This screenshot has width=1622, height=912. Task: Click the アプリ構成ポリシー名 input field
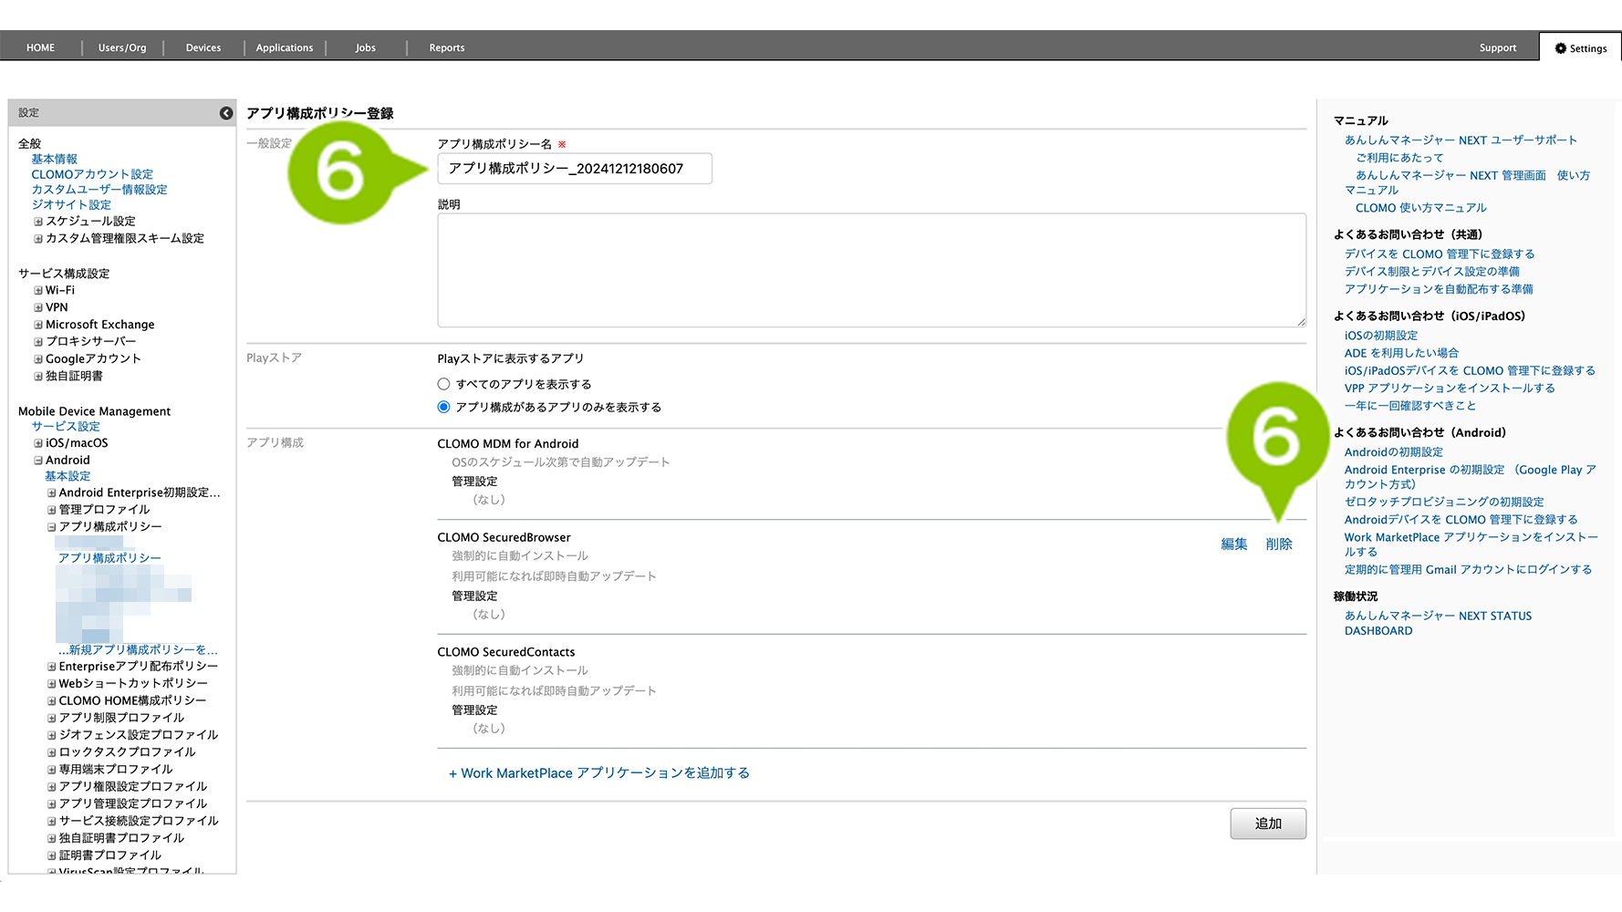(575, 169)
